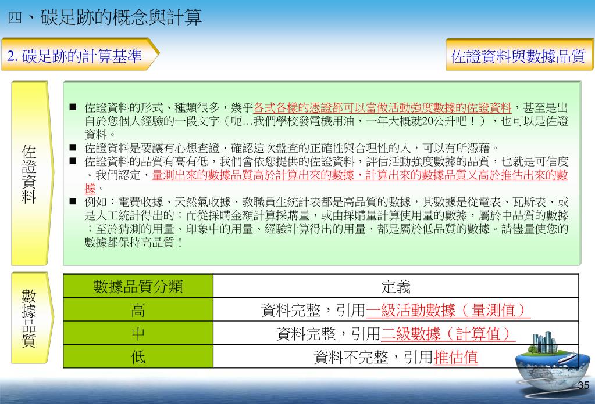Image resolution: width=595 pixels, height=404 pixels.
Task: Click the phrase 請儘量使您的數據都保持高品質
Action: [326, 236]
